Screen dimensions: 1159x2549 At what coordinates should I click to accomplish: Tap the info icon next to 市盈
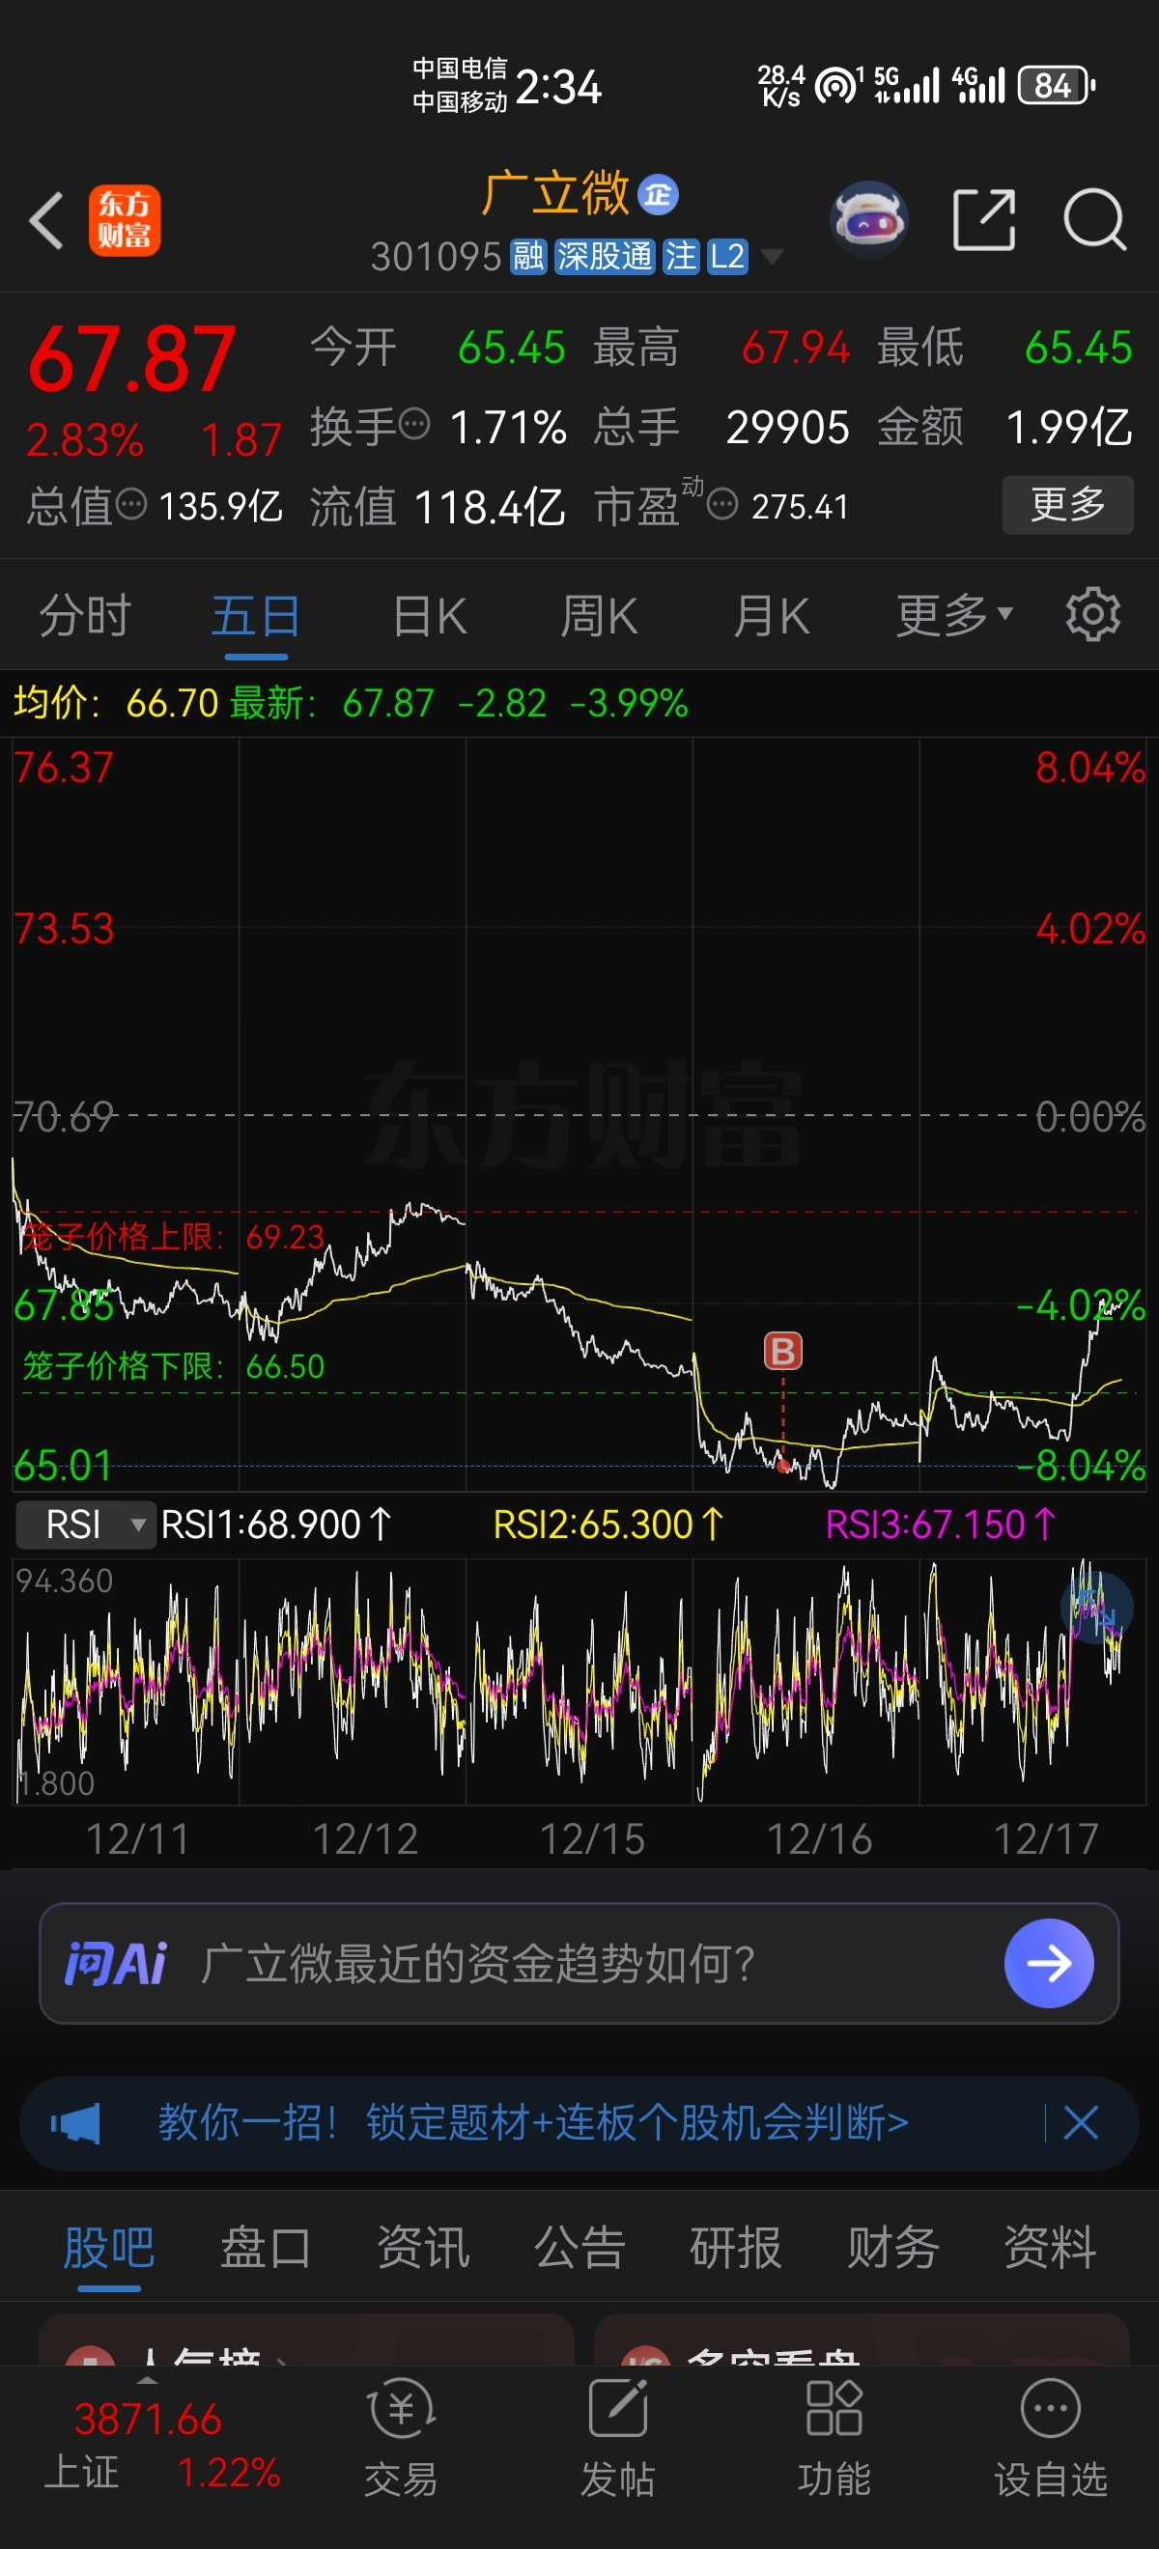tap(722, 505)
